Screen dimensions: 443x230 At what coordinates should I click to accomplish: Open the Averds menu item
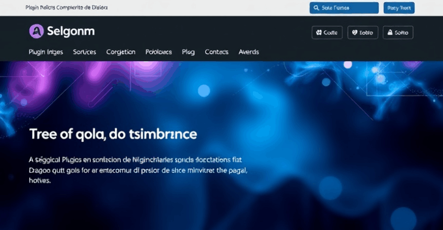point(249,52)
